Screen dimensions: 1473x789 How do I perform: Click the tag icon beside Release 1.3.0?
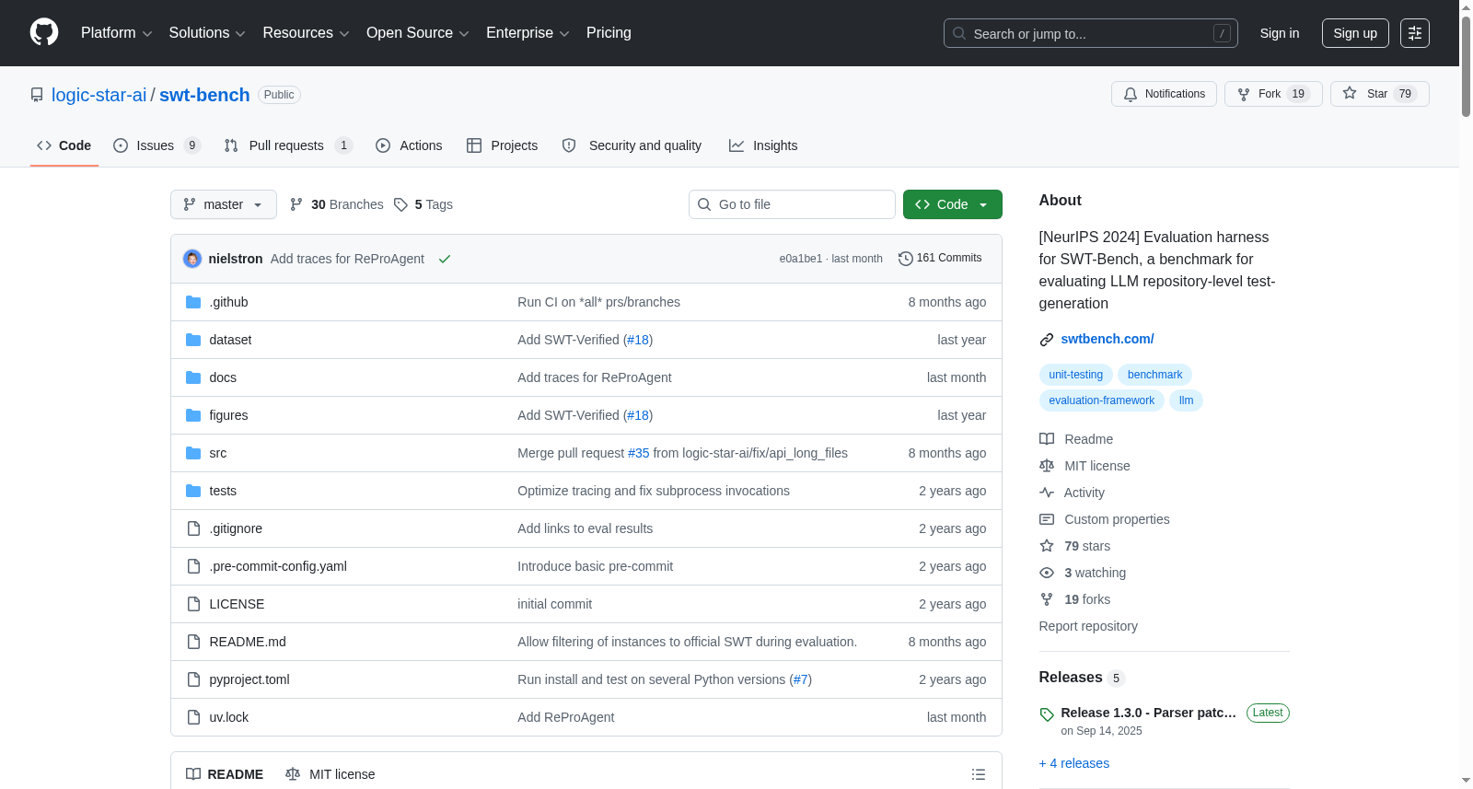click(x=1047, y=714)
